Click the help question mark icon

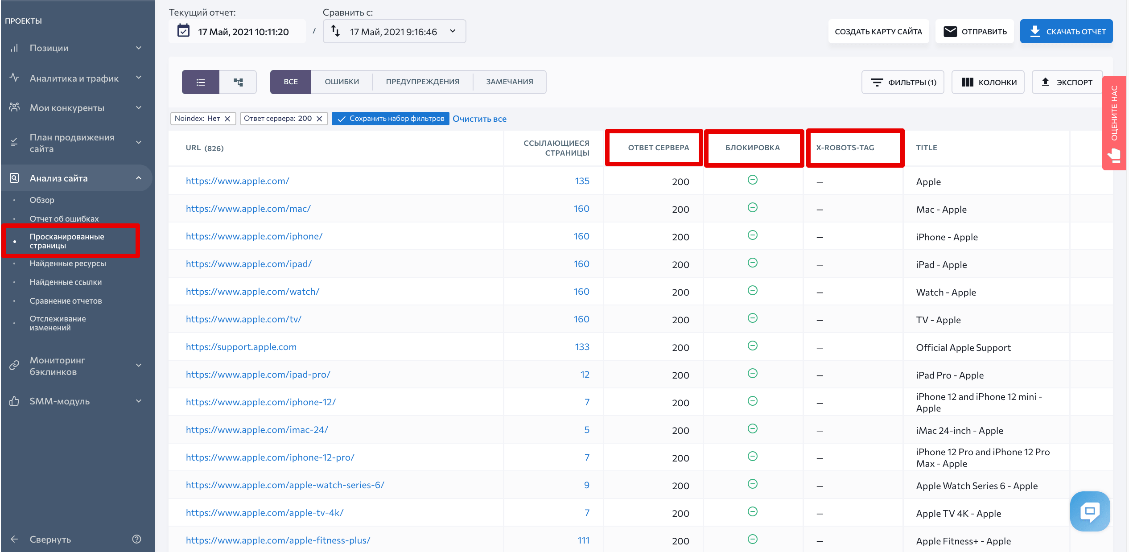137,539
